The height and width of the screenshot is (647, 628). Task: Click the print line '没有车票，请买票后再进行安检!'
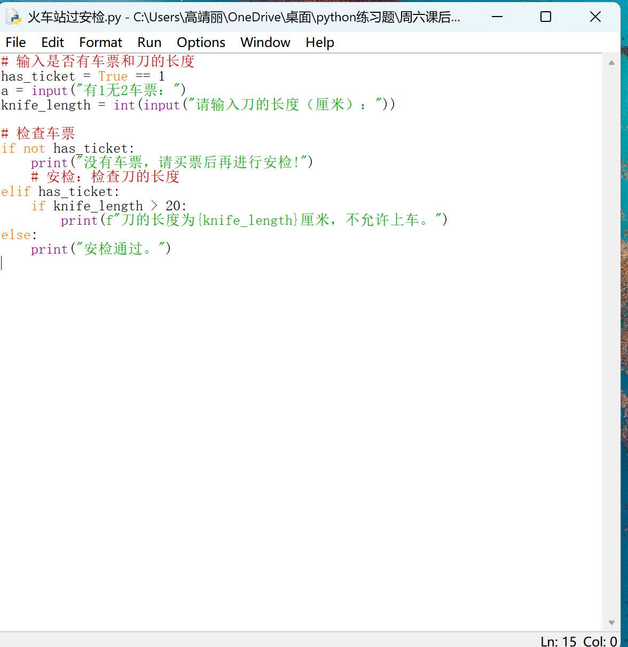172,162
